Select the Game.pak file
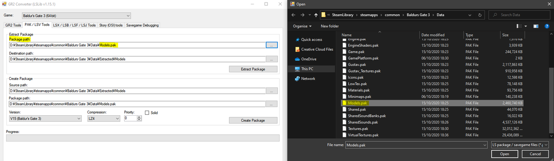Image resolution: width=554 pixels, height=161 pixels. point(432,51)
